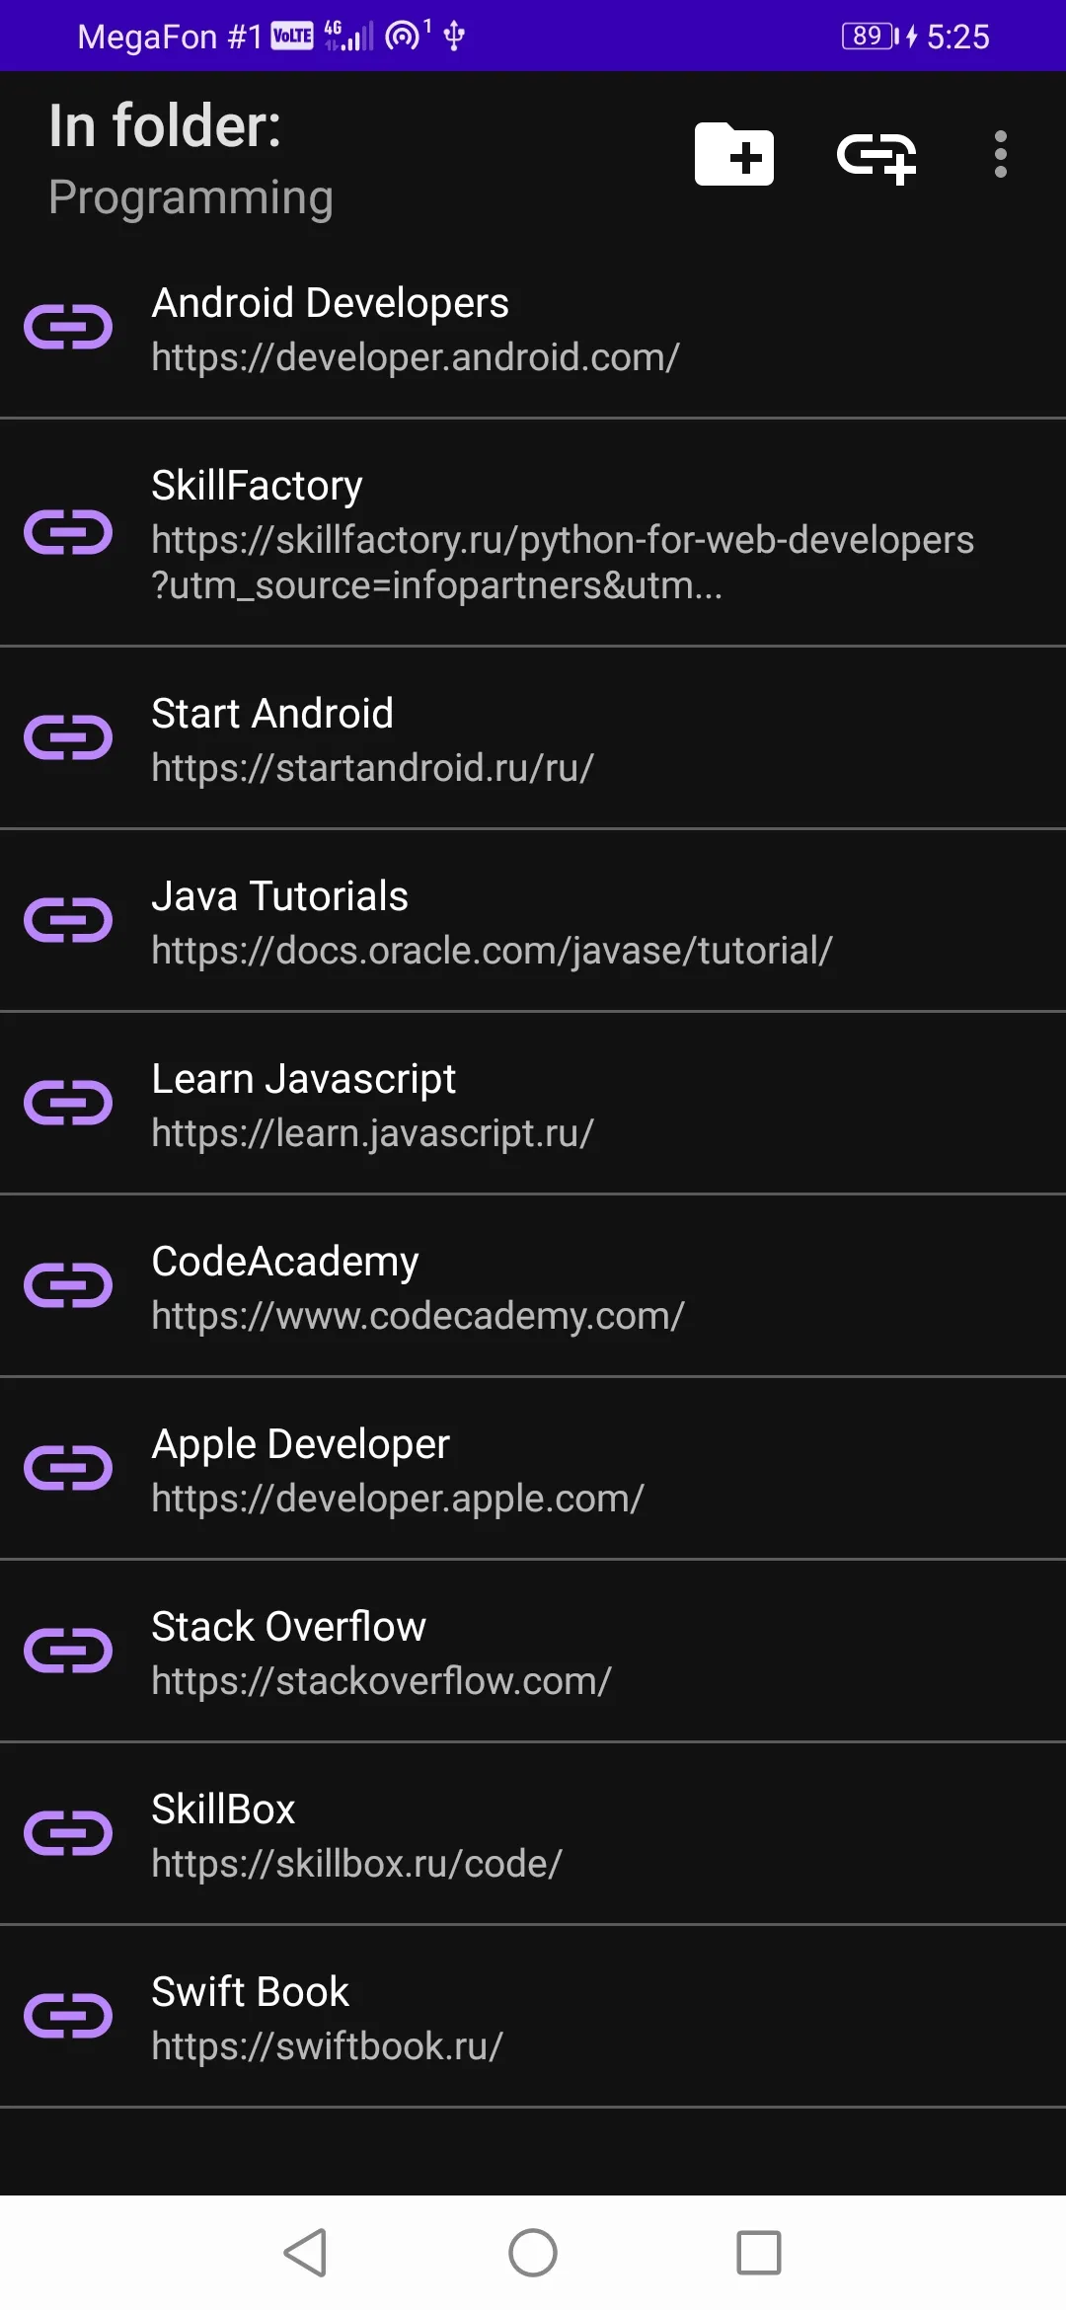Tap link icon beside SkillFactory

68,533
